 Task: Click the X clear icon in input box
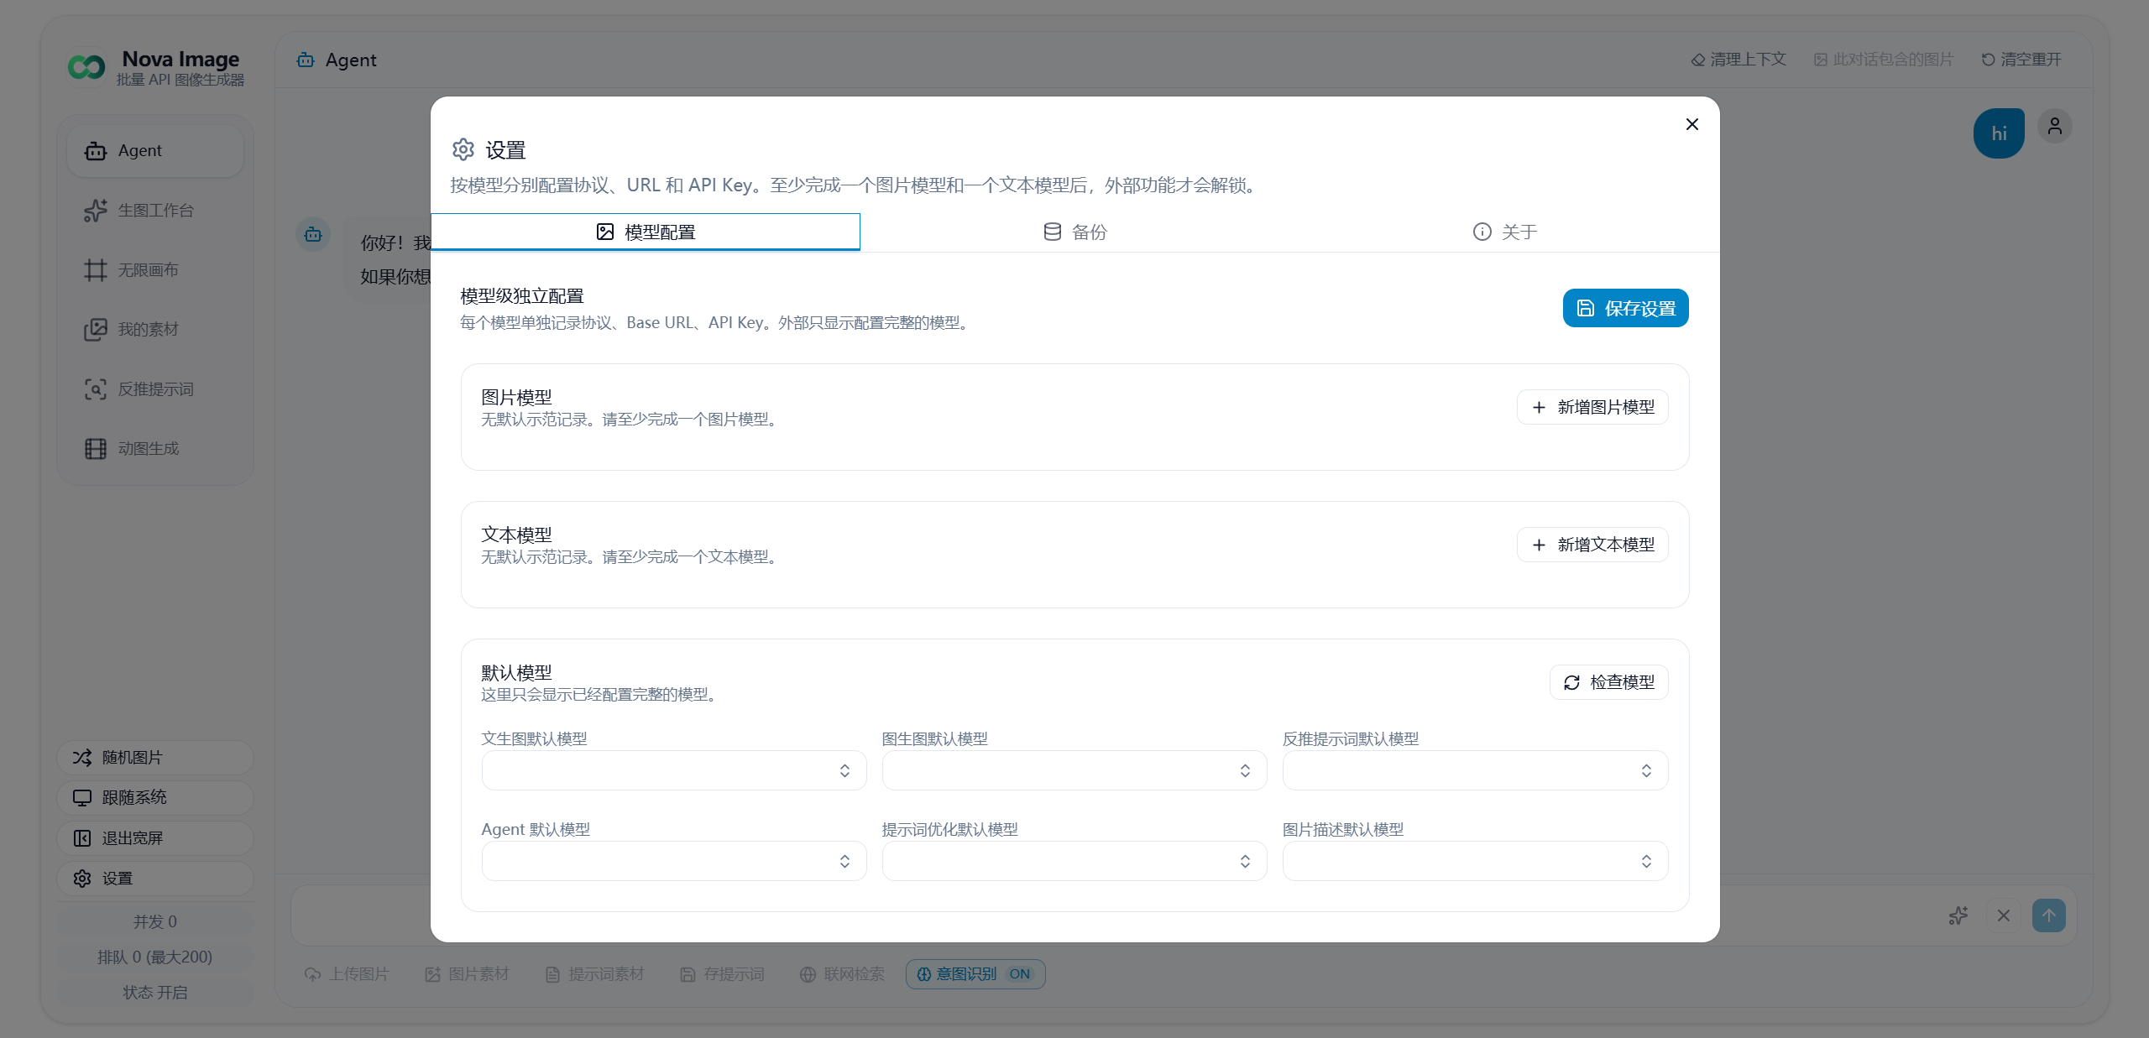[2004, 915]
